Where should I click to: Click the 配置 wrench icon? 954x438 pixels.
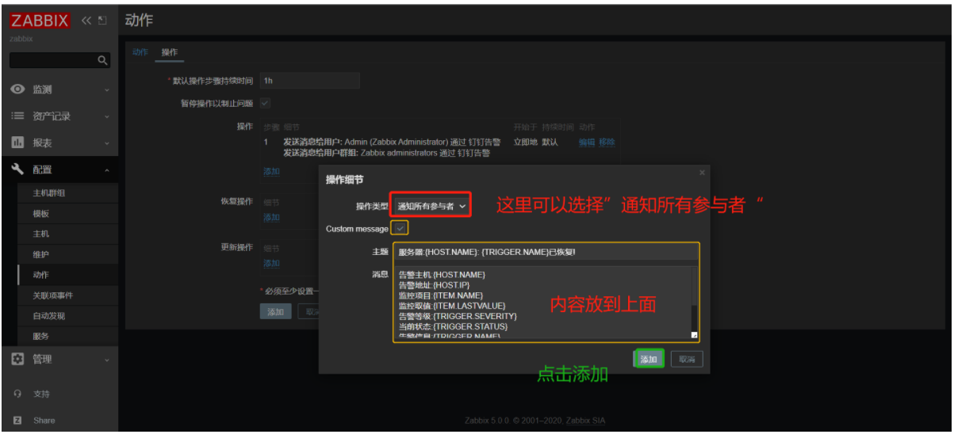(17, 169)
